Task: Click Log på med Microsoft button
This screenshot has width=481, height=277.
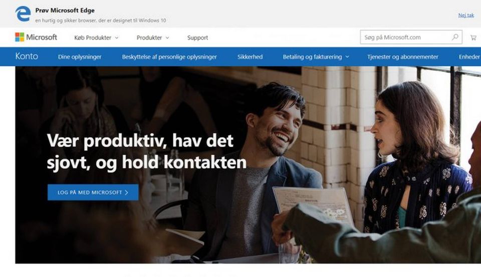Action: point(93,192)
